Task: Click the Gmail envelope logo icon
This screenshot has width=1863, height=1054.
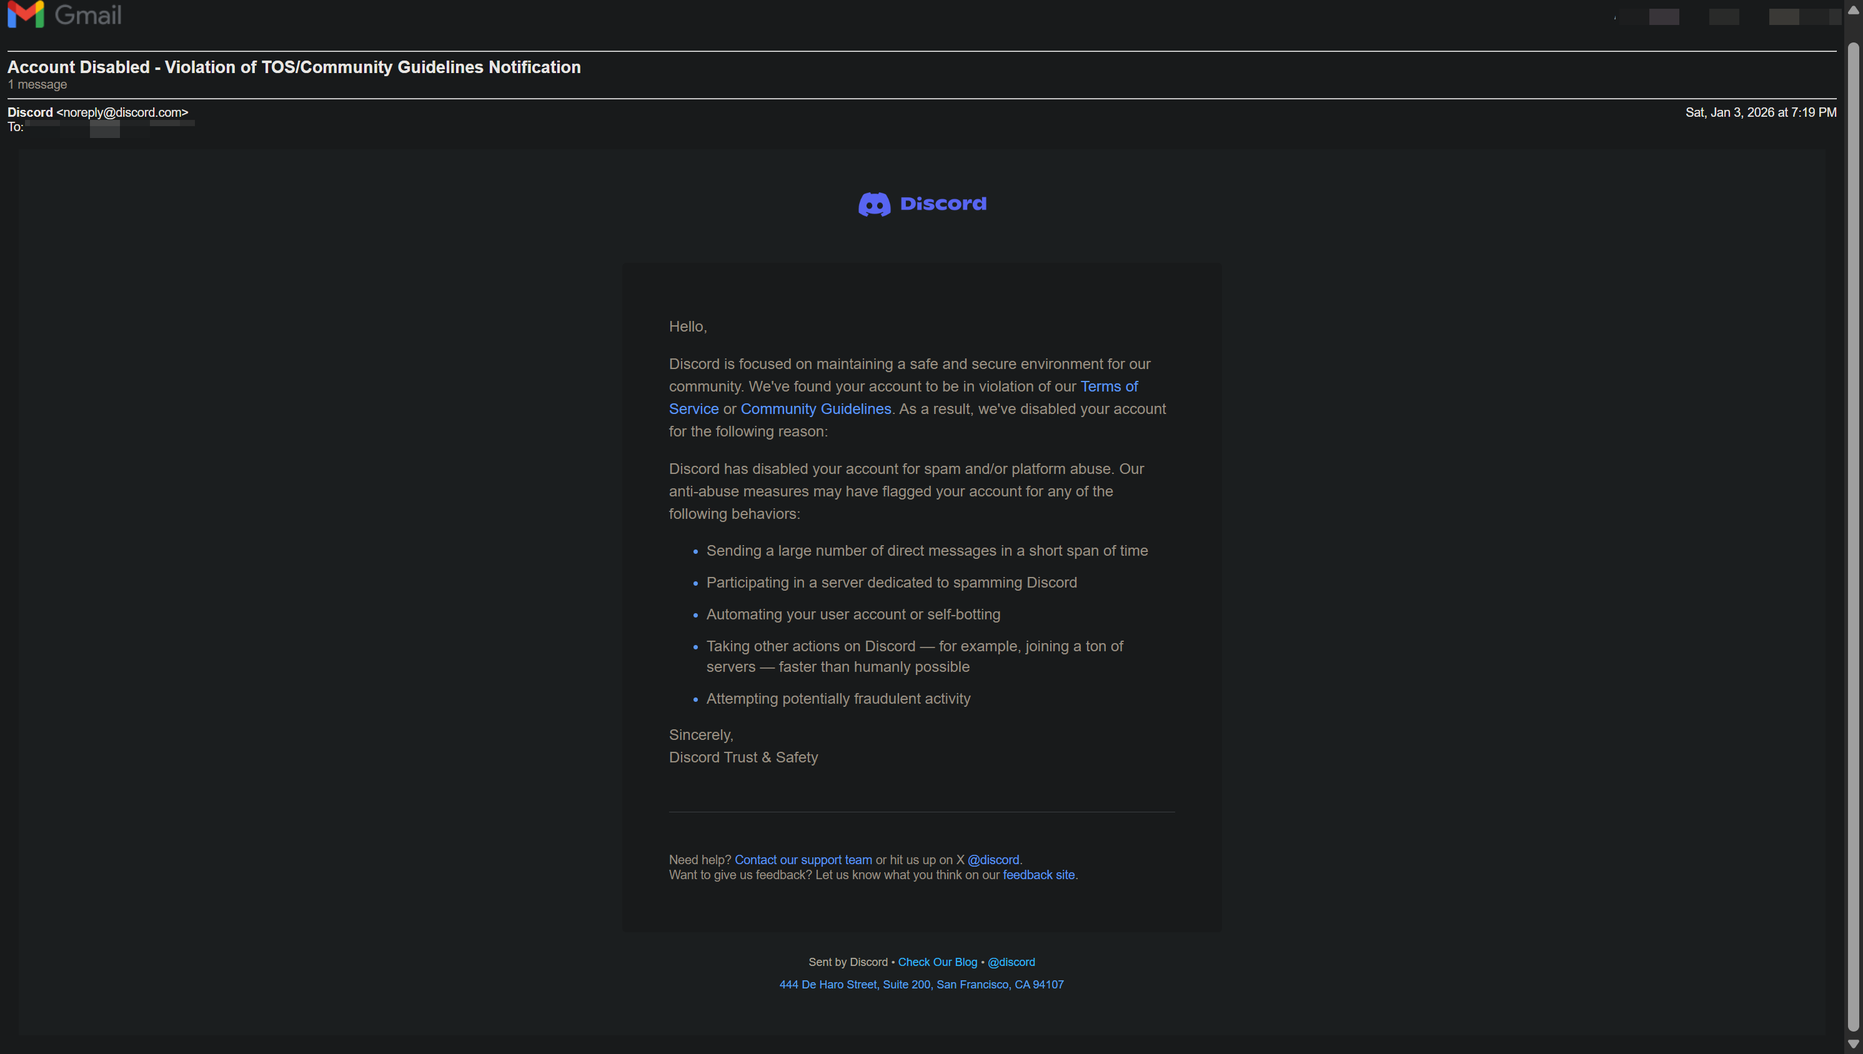Action: point(26,14)
